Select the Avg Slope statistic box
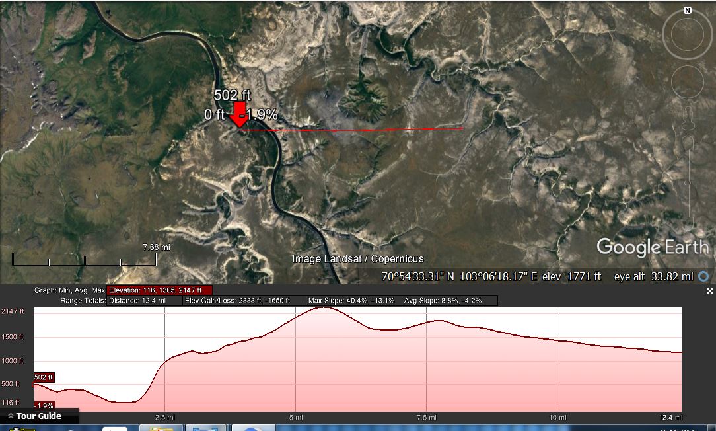Image resolution: width=716 pixels, height=431 pixels. 449,301
